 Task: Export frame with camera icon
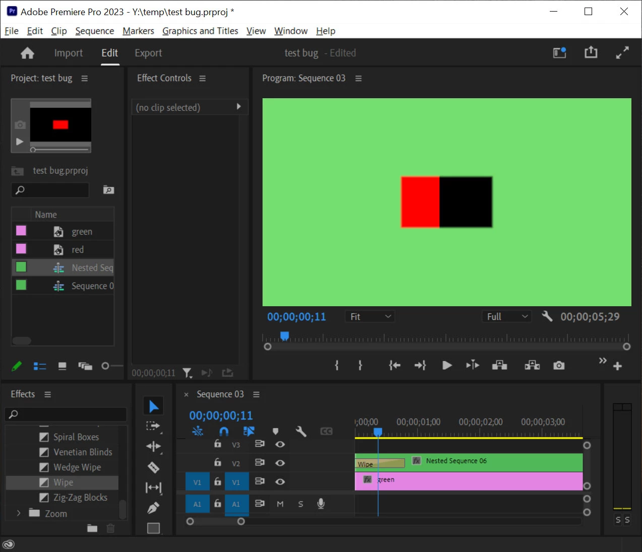(559, 365)
